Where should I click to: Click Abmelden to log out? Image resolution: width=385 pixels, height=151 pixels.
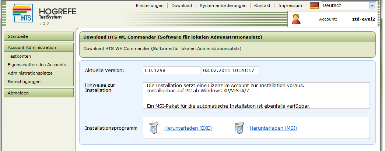[x=38, y=93]
